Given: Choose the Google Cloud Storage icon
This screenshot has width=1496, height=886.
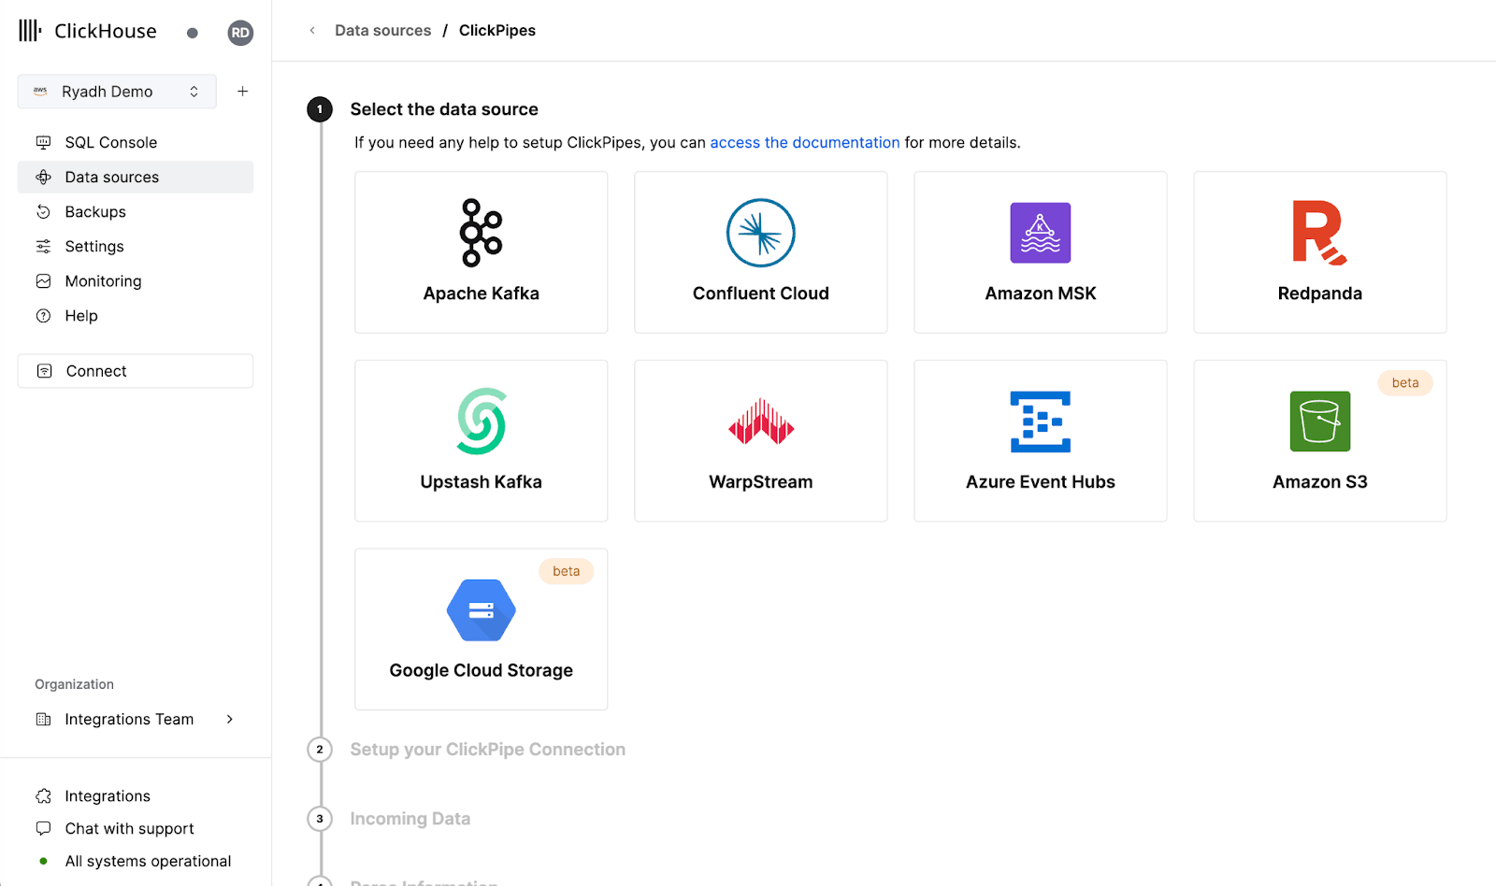Looking at the screenshot, I should pyautogui.click(x=481, y=610).
